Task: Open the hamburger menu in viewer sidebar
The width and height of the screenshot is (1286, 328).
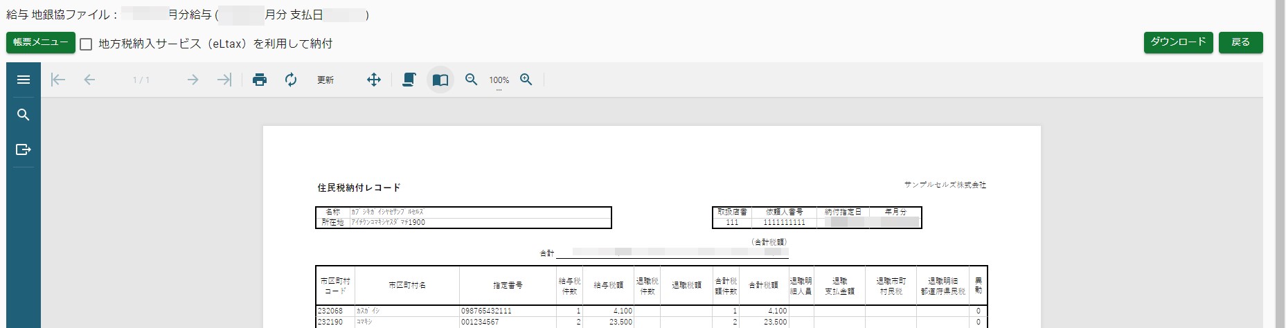Action: coord(23,80)
